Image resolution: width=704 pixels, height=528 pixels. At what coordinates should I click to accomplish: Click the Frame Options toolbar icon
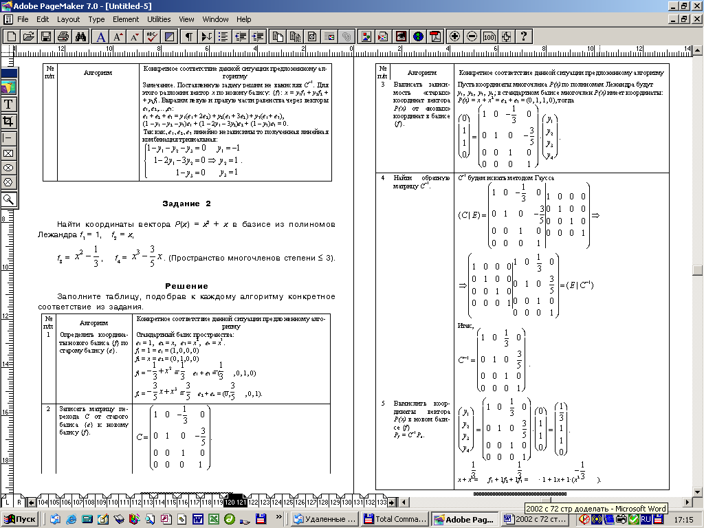(312, 36)
